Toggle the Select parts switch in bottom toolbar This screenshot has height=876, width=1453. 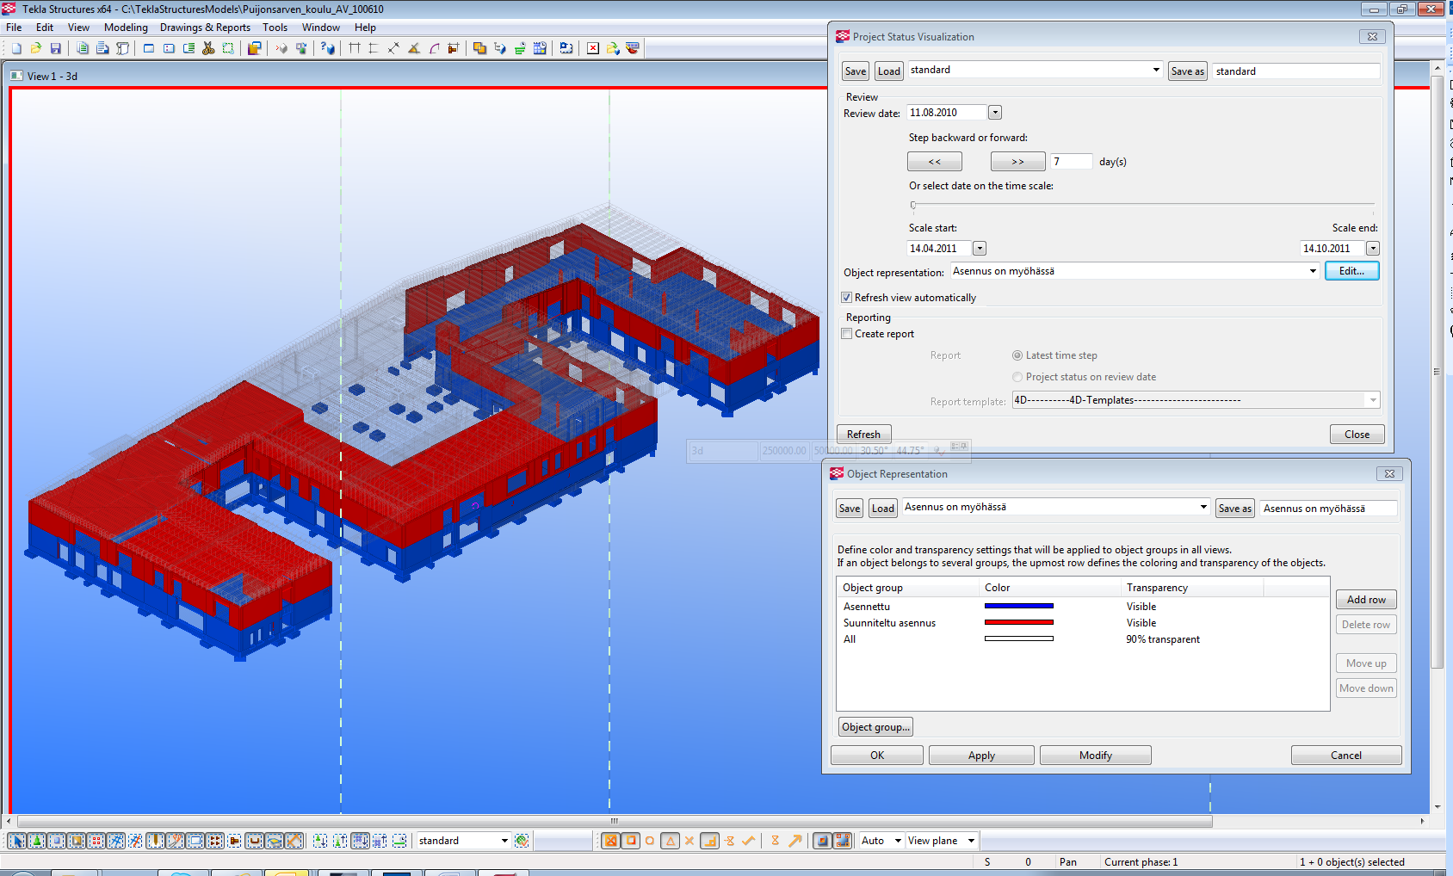pyautogui.click(x=57, y=841)
